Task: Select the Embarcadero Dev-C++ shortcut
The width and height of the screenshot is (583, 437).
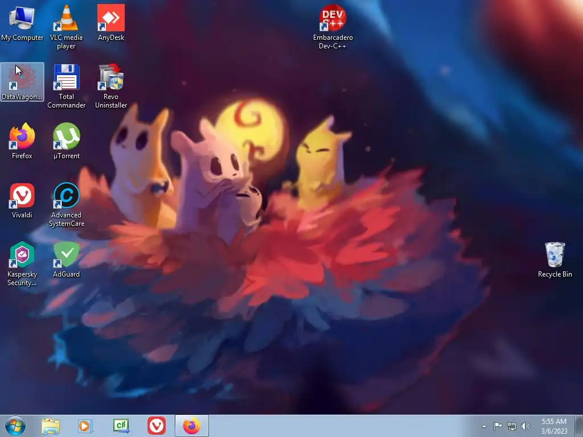Action: pos(332,27)
